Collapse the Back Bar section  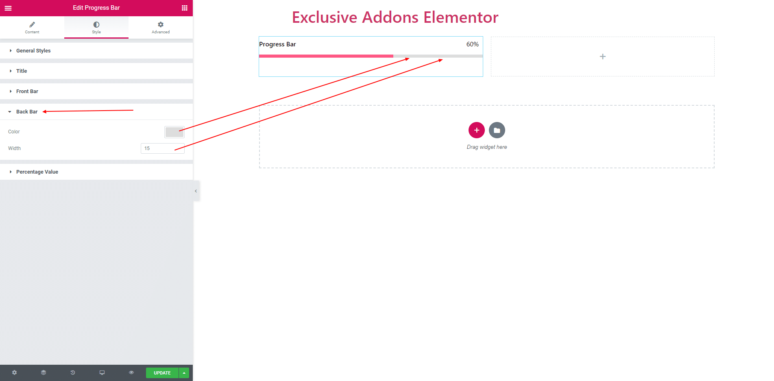click(96, 111)
